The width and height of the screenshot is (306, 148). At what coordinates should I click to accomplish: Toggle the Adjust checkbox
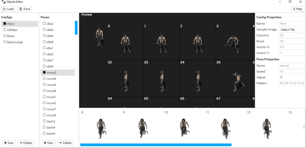pos(281,77)
